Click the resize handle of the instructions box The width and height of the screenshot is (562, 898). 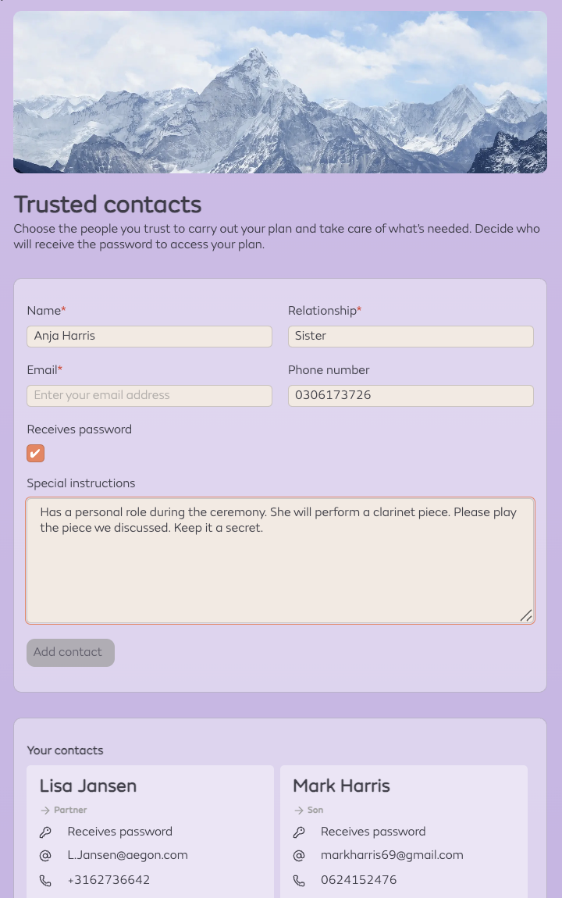(x=526, y=615)
